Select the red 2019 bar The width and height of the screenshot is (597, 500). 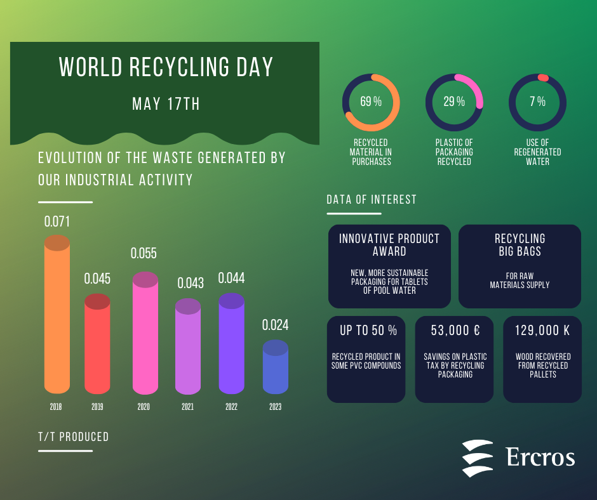[97, 346]
